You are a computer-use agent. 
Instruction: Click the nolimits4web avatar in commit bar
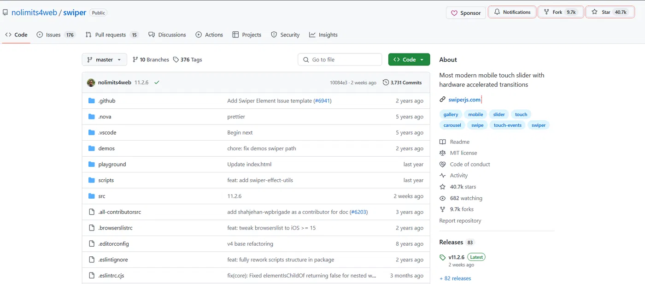click(x=91, y=83)
